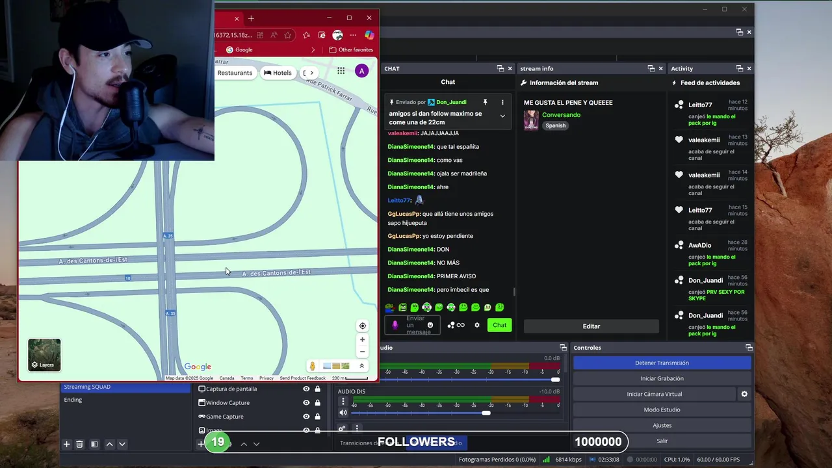Screen dimensions: 832x468
Task: Pop out the stream info dock
Action: 651,68
